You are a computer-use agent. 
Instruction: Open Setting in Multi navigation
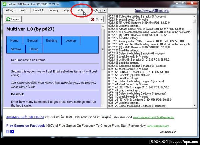16,49
